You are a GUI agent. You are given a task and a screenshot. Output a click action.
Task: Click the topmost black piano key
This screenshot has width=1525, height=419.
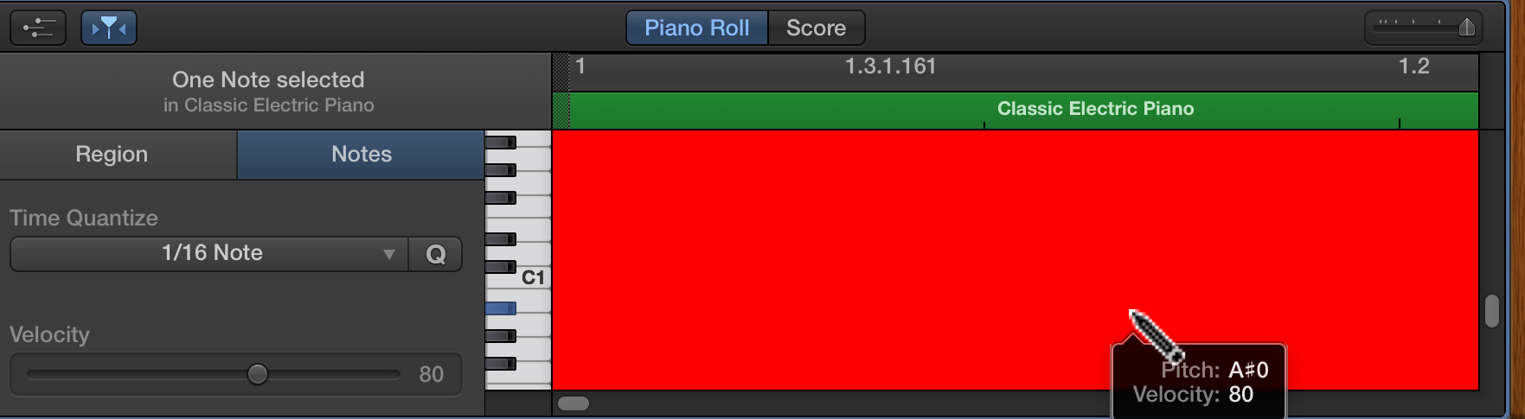501,143
